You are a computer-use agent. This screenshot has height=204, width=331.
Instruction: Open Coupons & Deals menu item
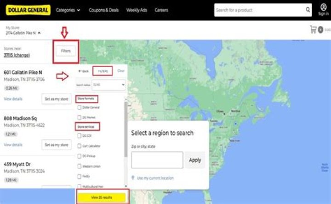click(x=103, y=10)
